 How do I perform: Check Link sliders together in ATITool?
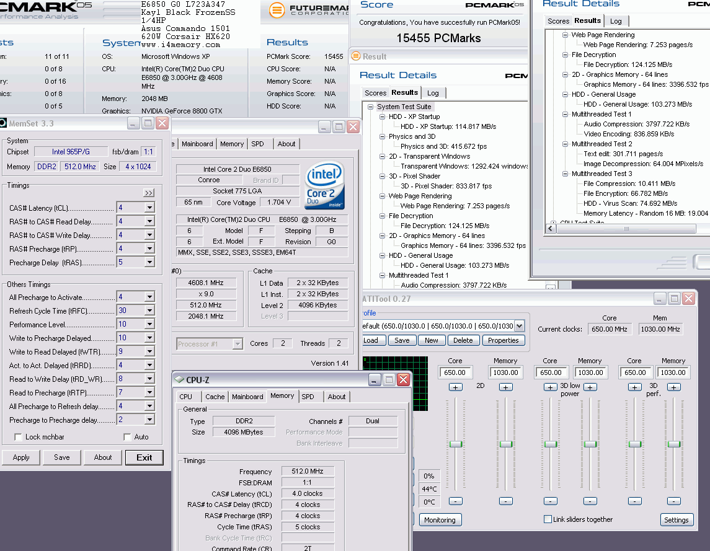(548, 519)
